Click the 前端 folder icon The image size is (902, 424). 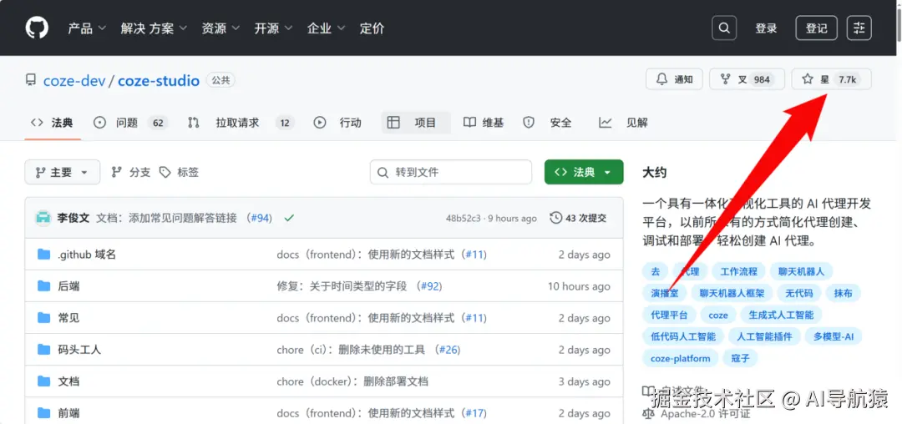[43, 412]
